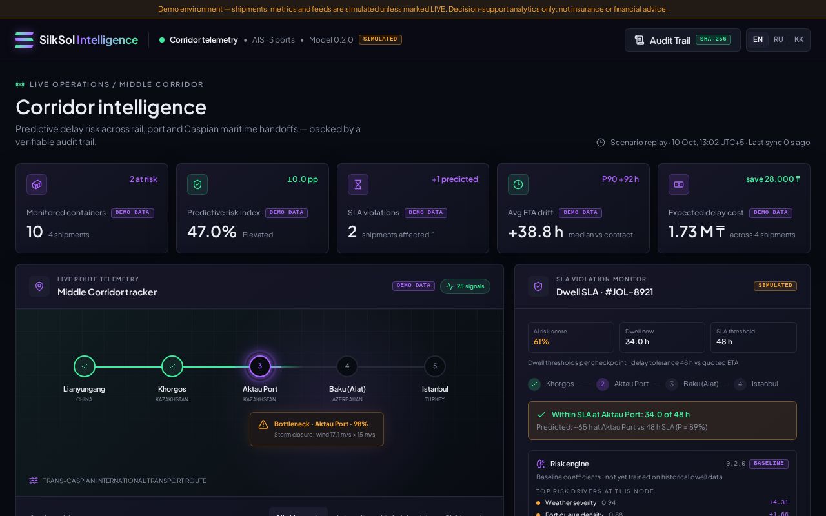Screen dimensions: 826x516
Task: Select the Khorgos checkpoint node on route map
Action: 172,366
